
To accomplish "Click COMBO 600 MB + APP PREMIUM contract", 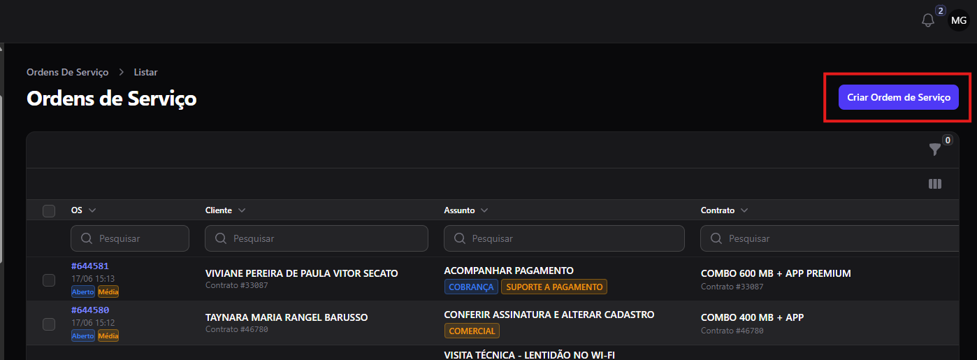I will [x=776, y=274].
